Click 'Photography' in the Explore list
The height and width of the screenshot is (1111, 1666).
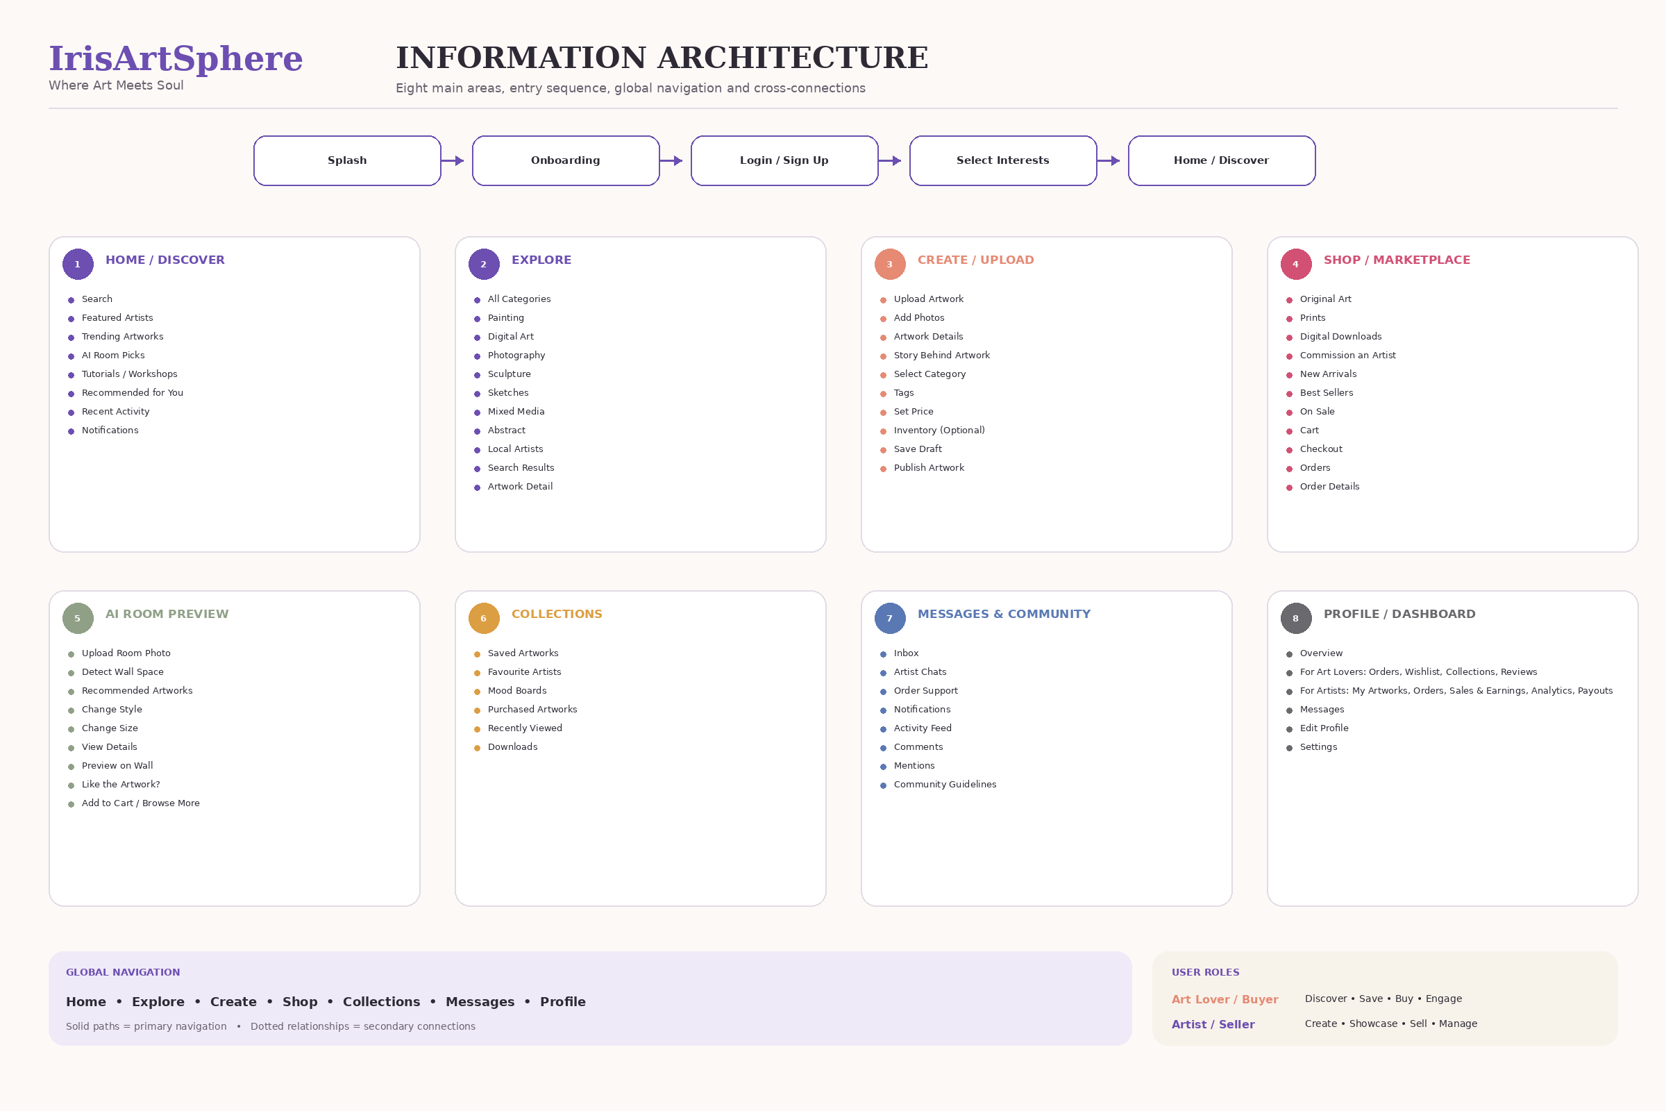pyautogui.click(x=516, y=356)
